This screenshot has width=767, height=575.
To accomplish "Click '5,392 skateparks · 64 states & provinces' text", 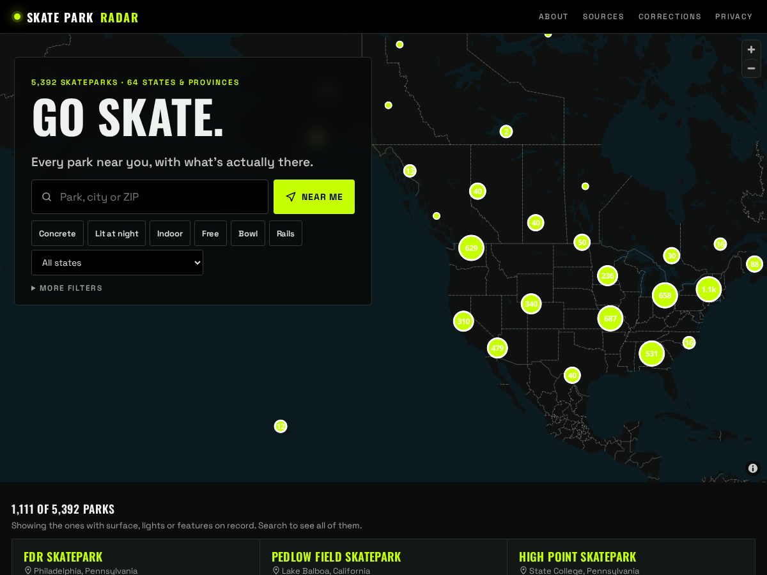I will (136, 82).
